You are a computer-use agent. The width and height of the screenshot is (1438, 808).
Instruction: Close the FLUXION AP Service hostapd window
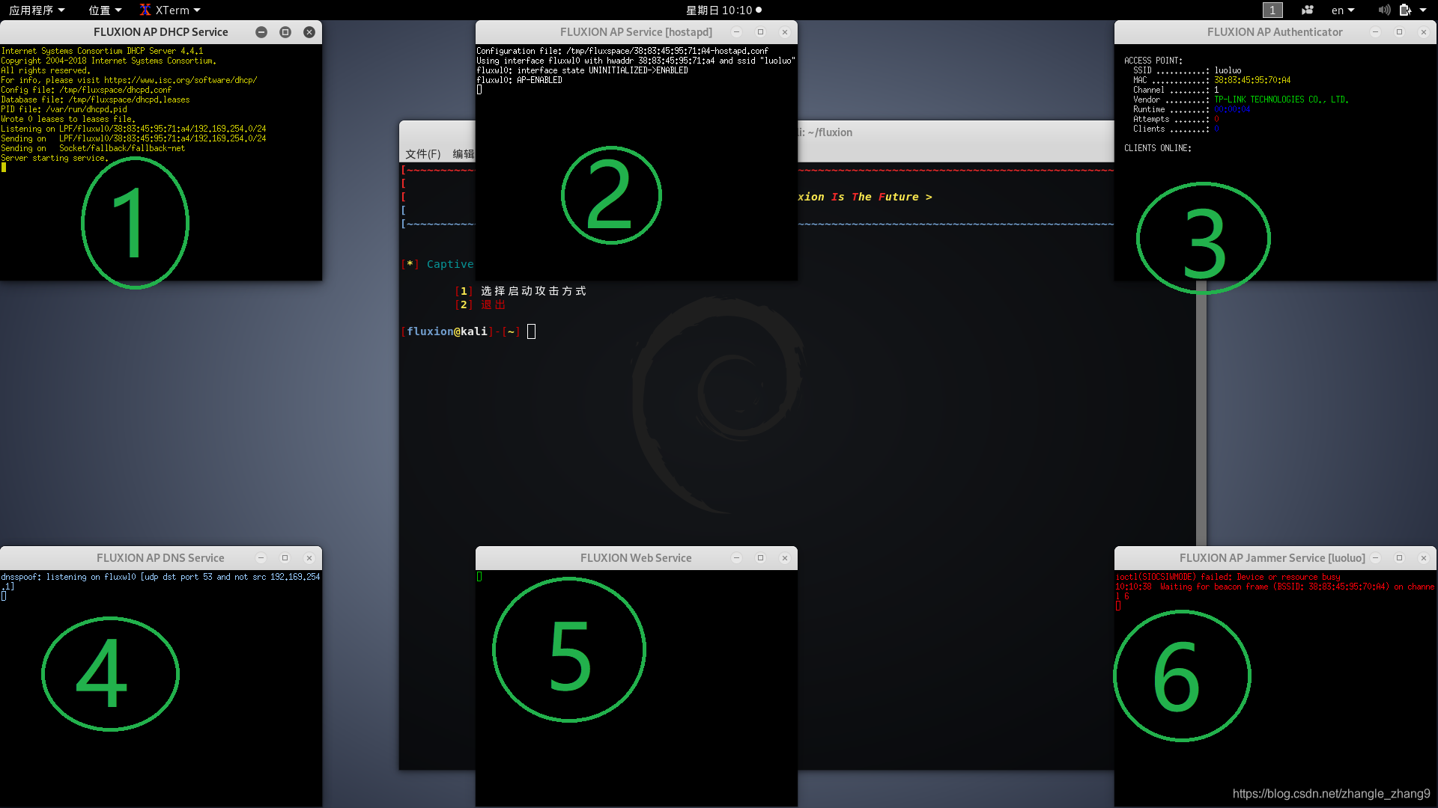click(x=785, y=32)
